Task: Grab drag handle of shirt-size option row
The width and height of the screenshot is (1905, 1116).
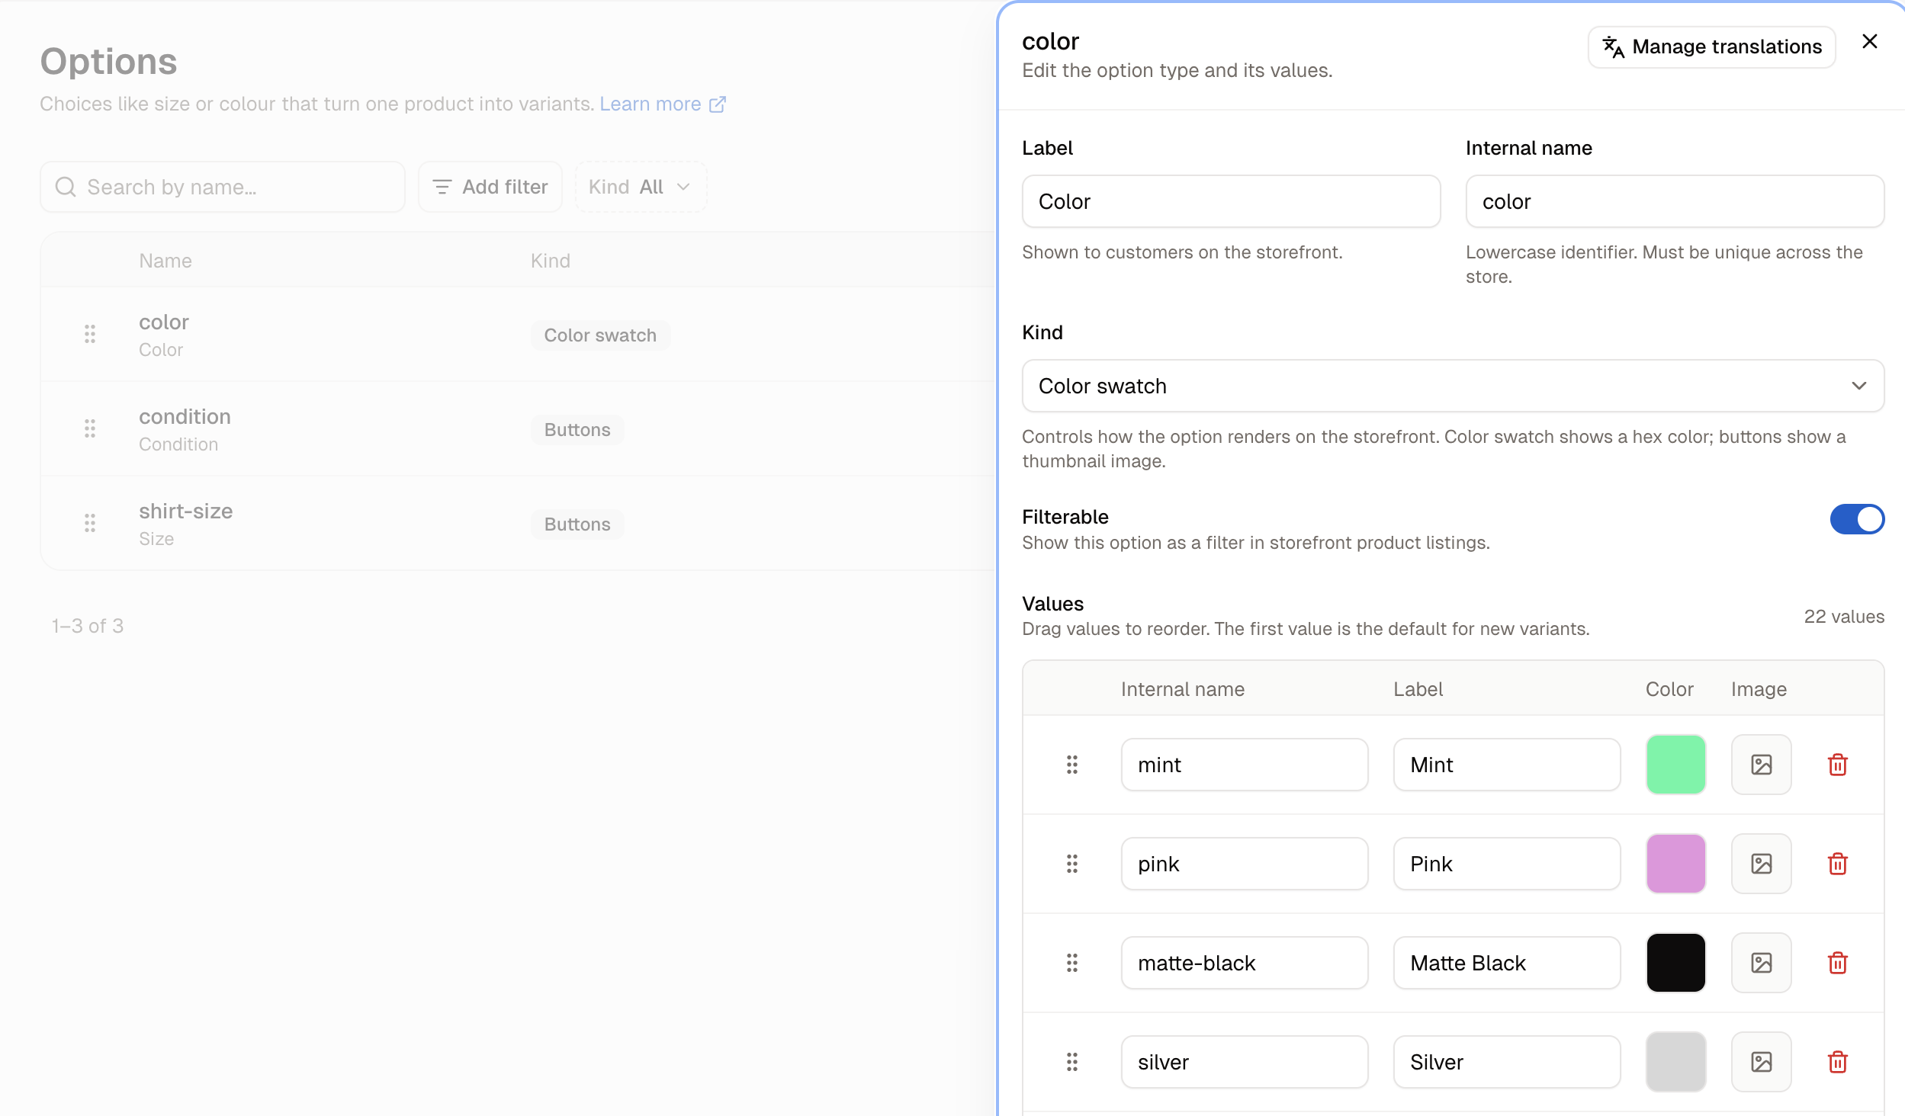Action: (x=90, y=523)
